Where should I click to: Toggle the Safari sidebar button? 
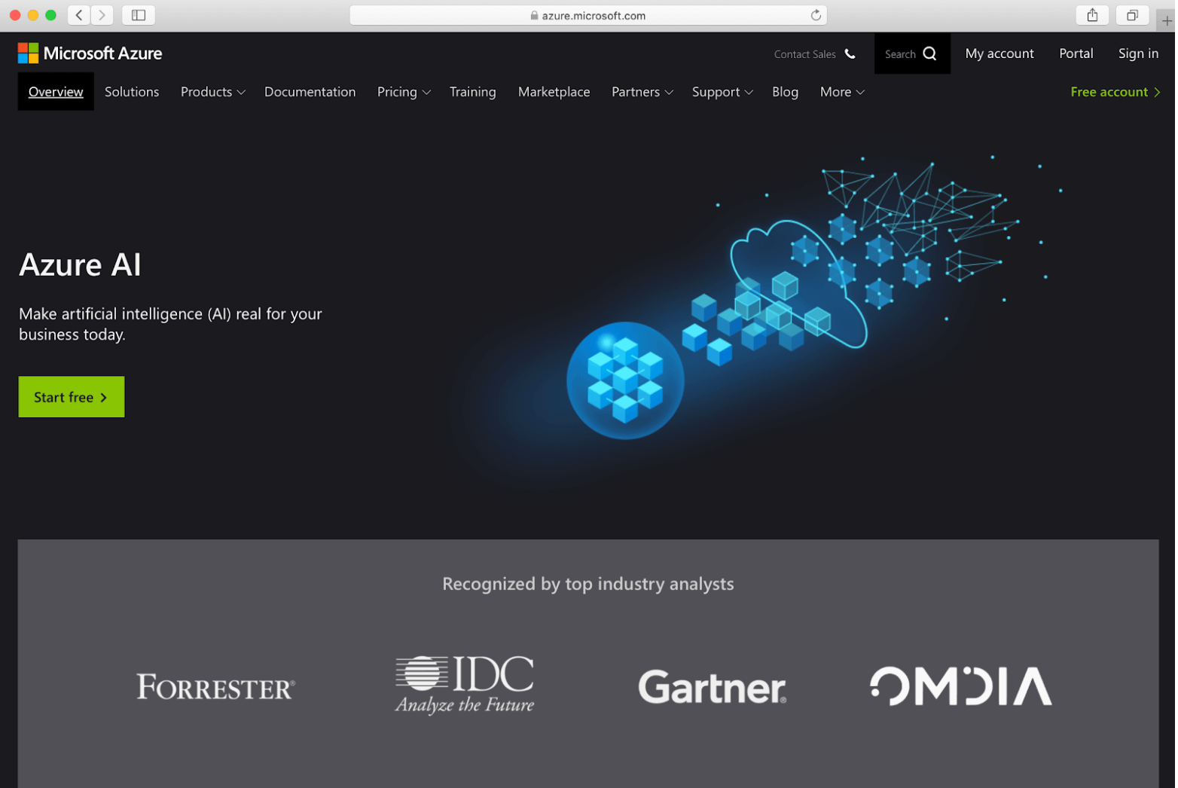(x=139, y=15)
